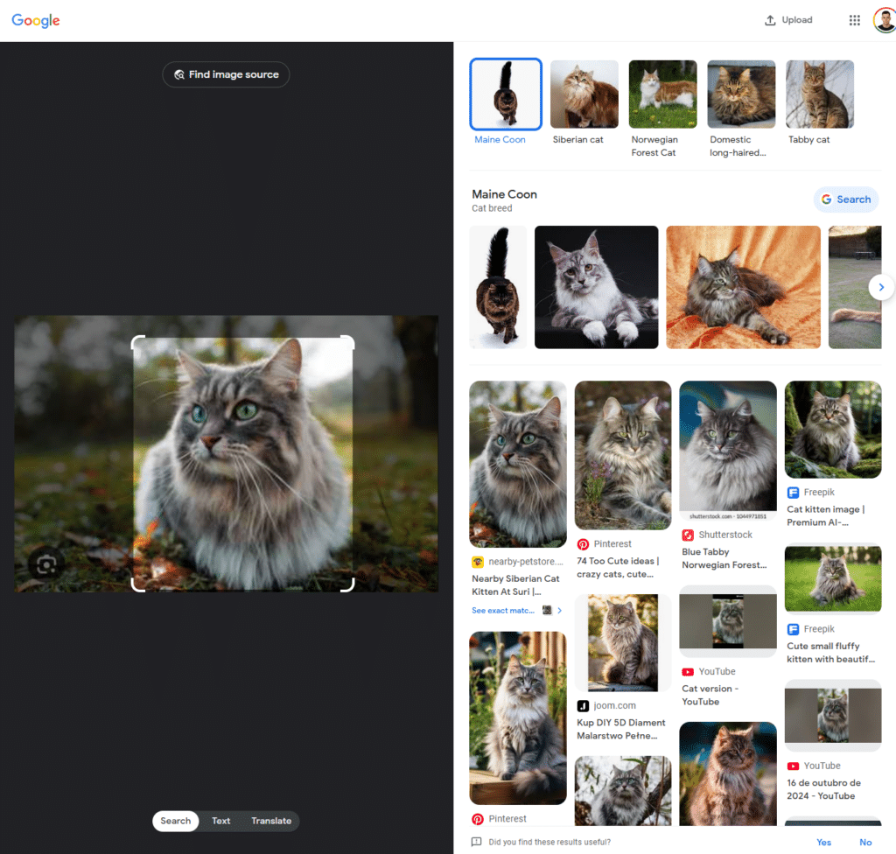The height and width of the screenshot is (854, 896).
Task: Click the camera lens icon on image
Action: pyautogui.click(x=45, y=563)
